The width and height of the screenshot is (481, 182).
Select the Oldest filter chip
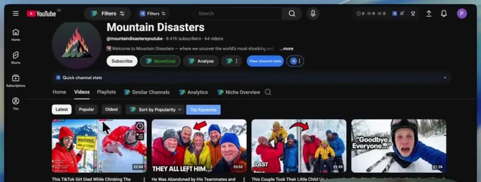click(x=111, y=110)
